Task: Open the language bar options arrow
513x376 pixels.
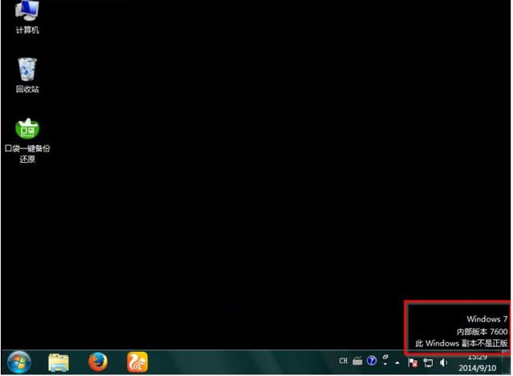Action: (386, 363)
